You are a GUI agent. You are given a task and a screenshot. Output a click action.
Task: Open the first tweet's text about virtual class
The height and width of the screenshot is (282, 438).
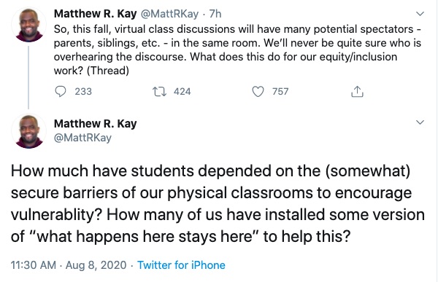coord(237,50)
